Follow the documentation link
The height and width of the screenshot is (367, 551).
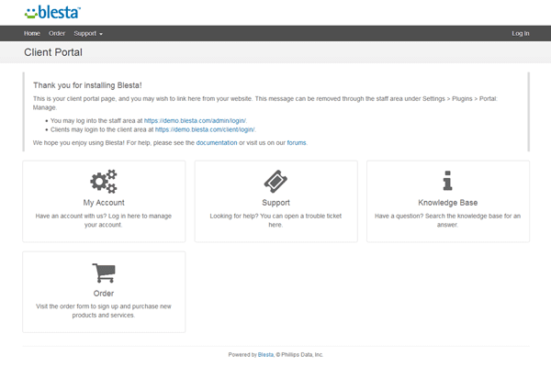click(x=217, y=142)
